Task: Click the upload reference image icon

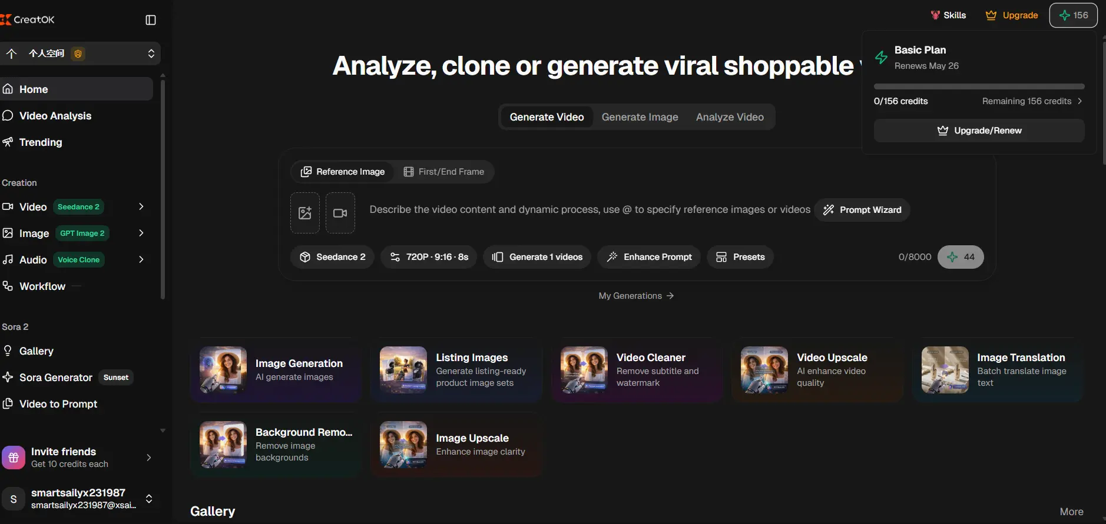Action: 305,213
